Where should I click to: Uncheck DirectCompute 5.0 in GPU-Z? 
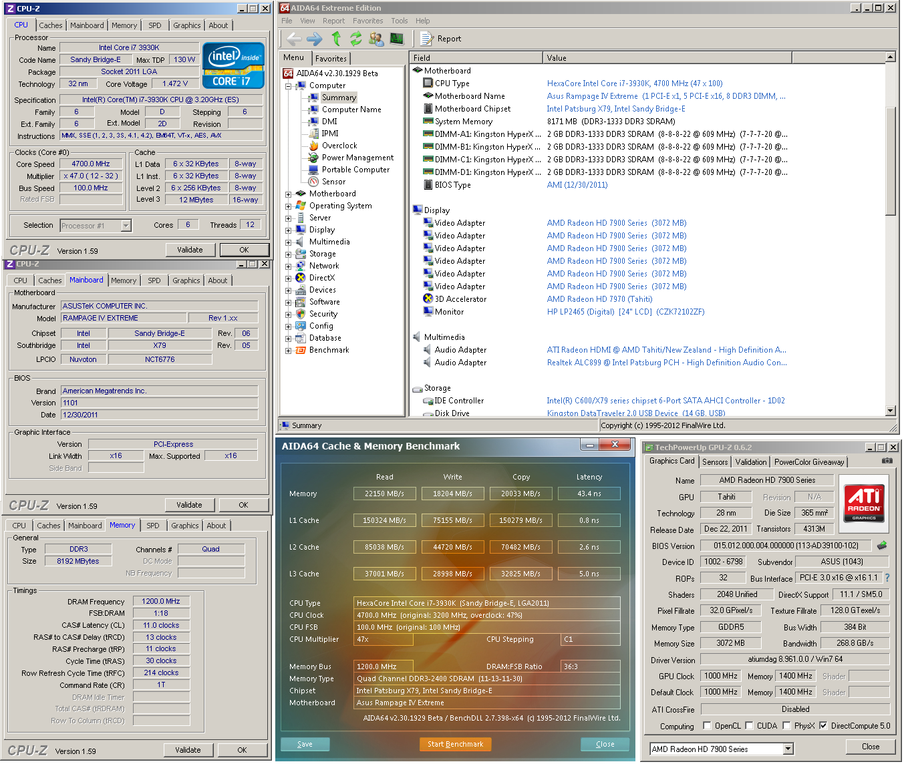pos(823,726)
